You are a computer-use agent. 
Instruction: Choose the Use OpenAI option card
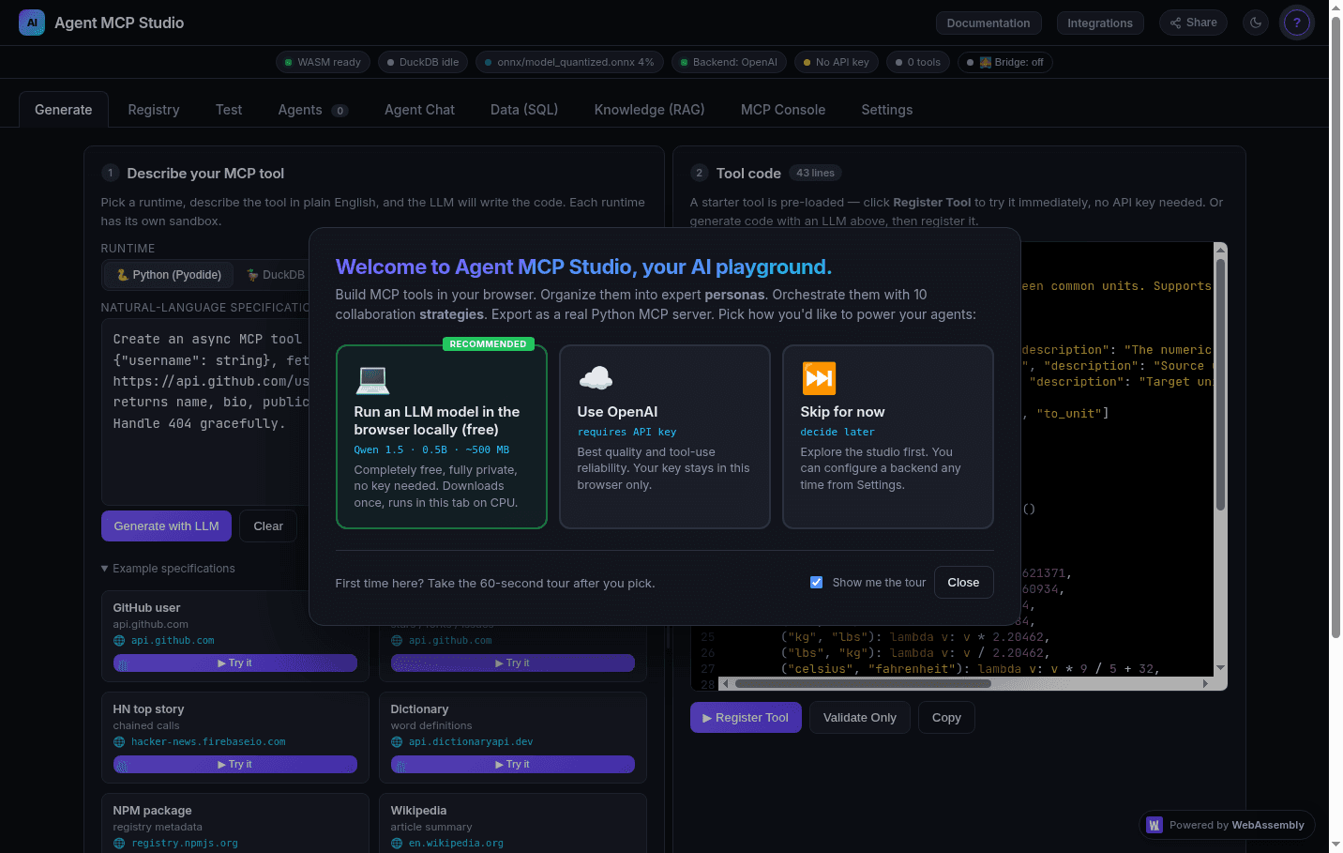(x=665, y=436)
